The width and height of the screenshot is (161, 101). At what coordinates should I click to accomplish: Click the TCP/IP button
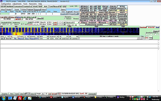[3, 6]
